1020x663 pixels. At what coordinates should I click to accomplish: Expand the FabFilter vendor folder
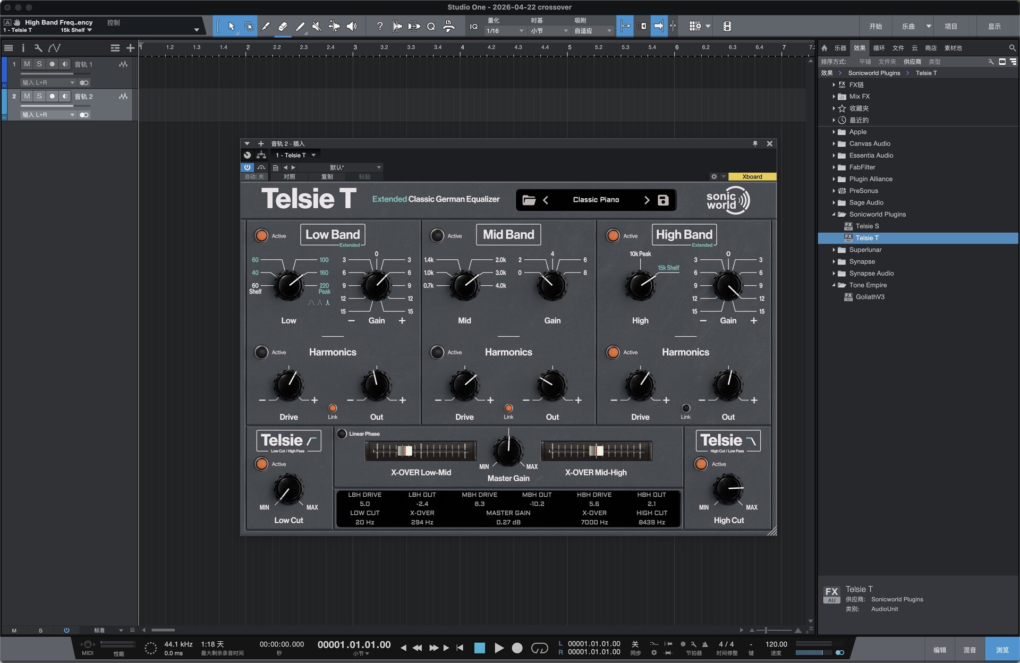pyautogui.click(x=834, y=167)
